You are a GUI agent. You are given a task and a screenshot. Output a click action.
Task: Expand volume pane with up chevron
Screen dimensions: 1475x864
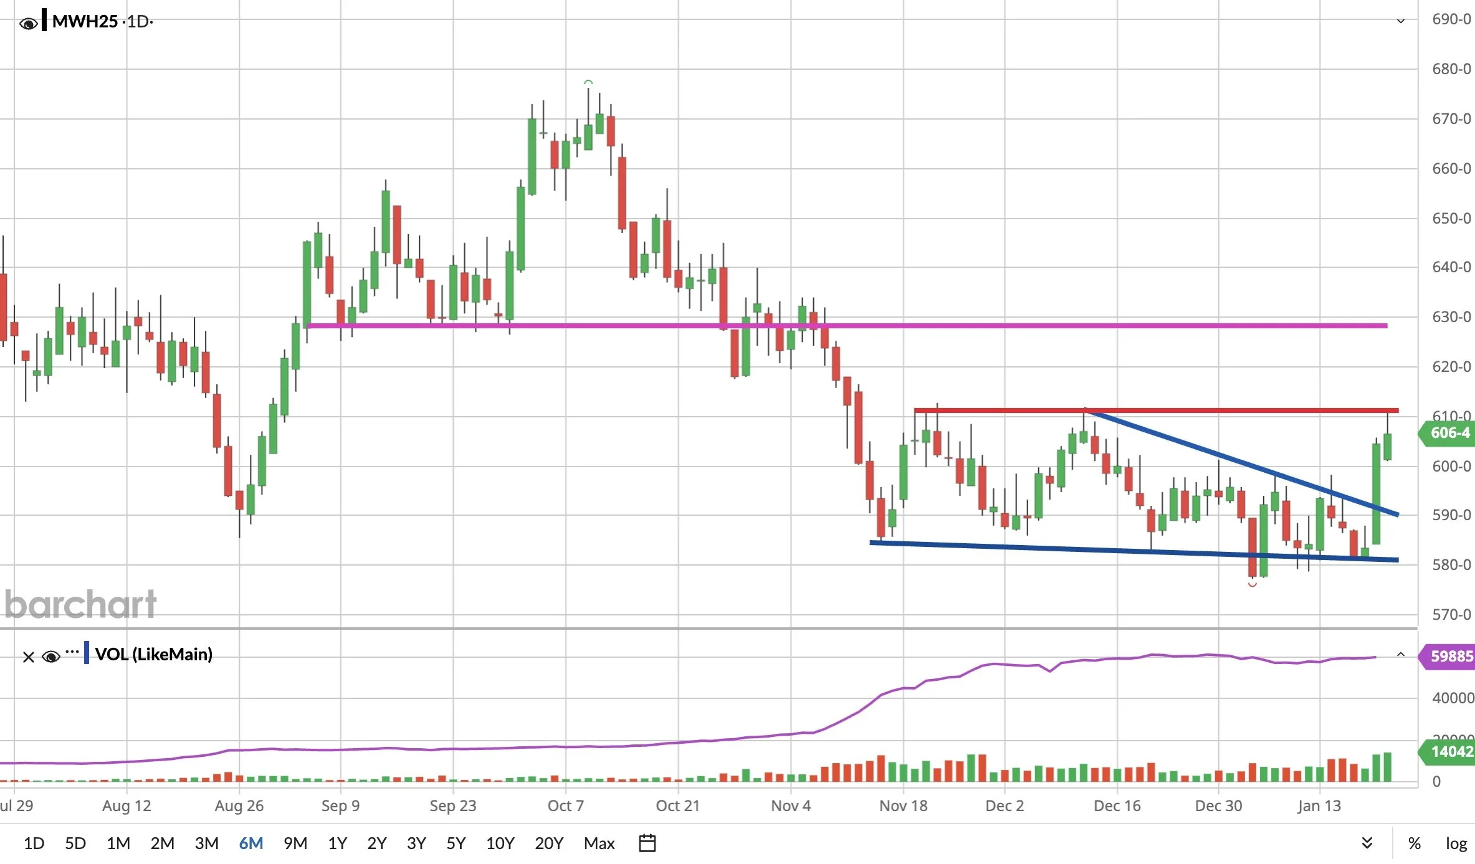coord(1400,654)
